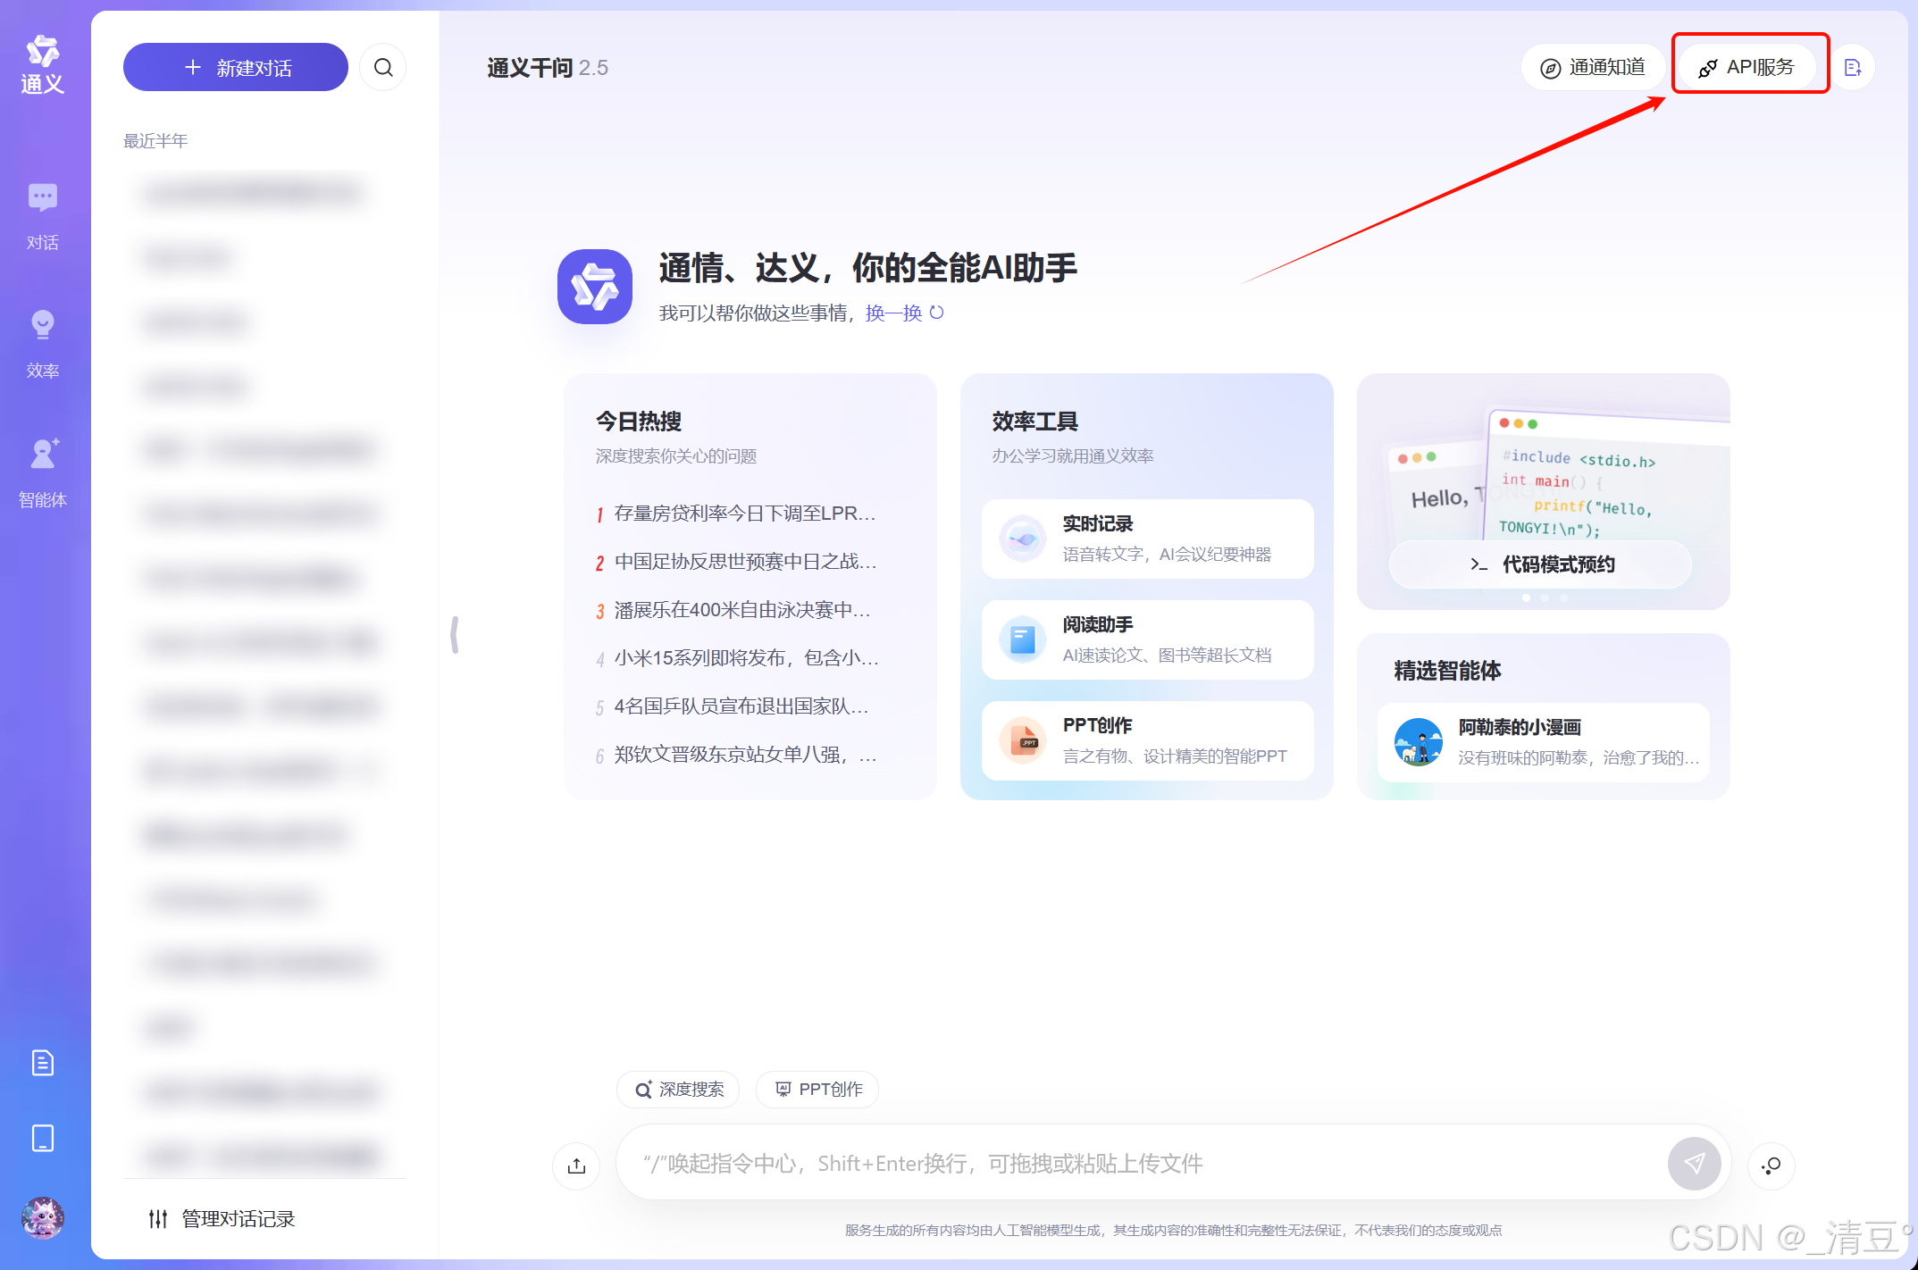Select the second carousel dot of banner
This screenshot has width=1918, height=1270.
(1545, 598)
